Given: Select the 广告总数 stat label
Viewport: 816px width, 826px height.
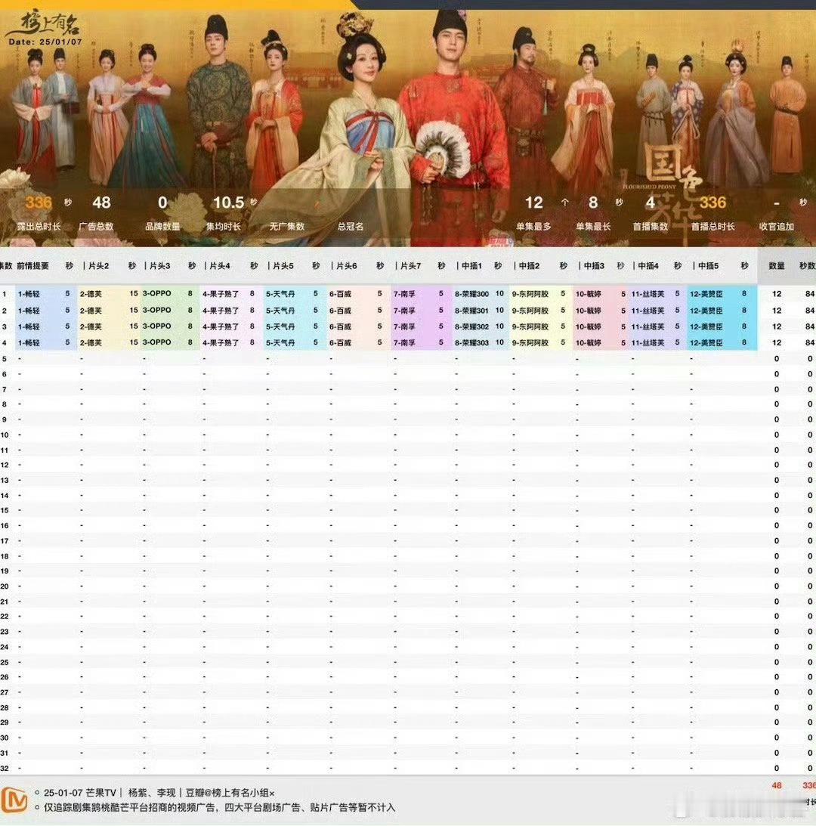Looking at the screenshot, I should 96,227.
